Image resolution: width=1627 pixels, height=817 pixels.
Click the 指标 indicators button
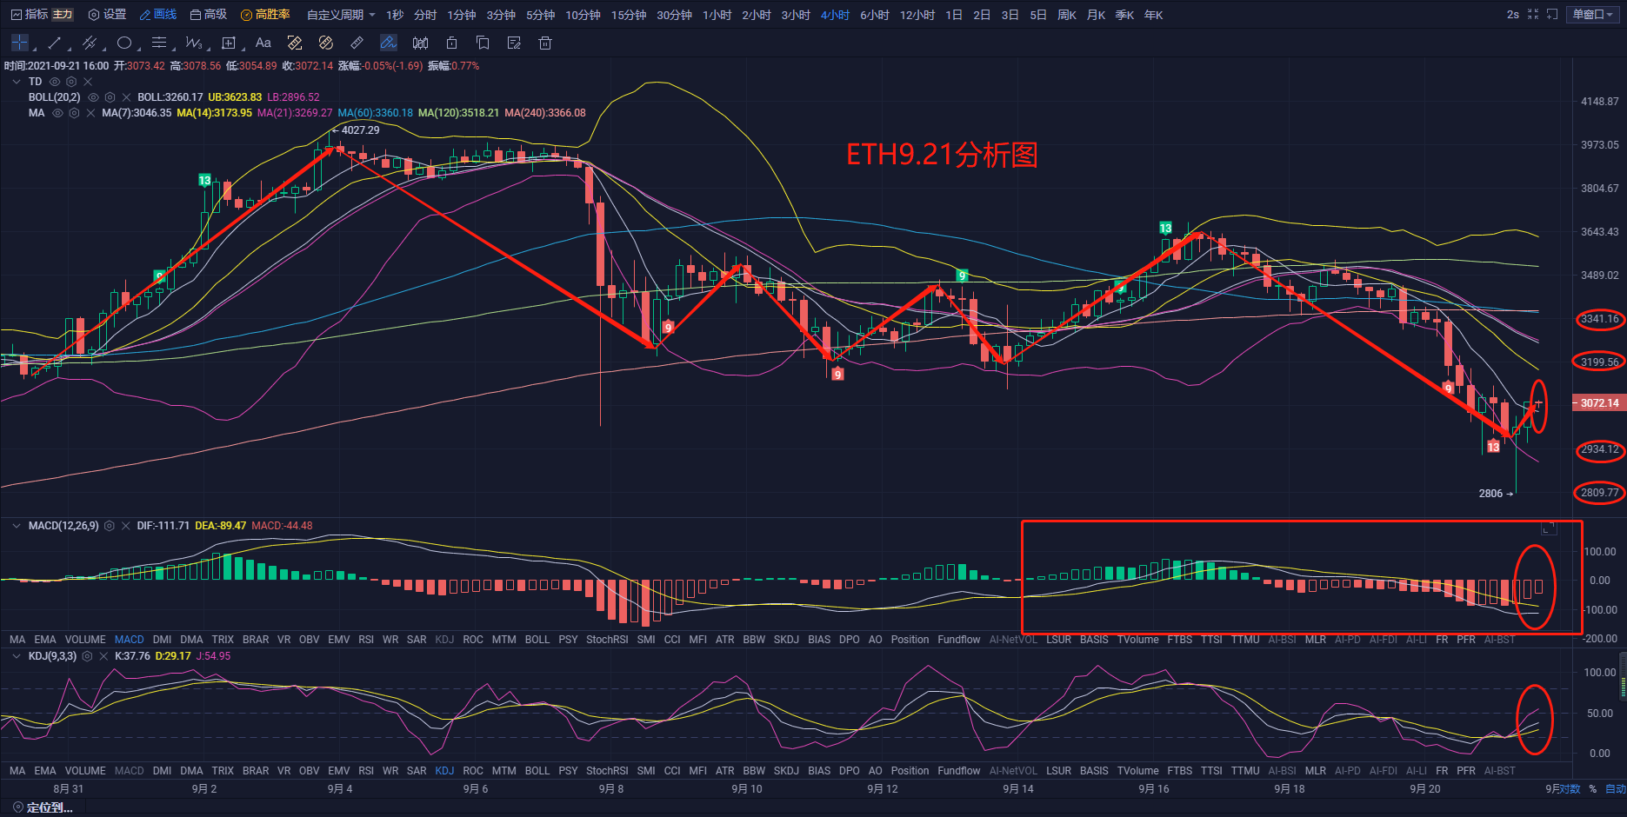click(30, 15)
